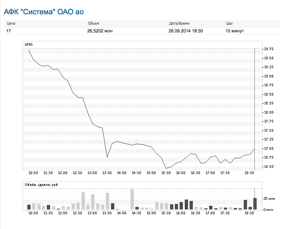Click 17:00 on the volume chart time axis
The image size is (295, 229).
(x=210, y=213)
